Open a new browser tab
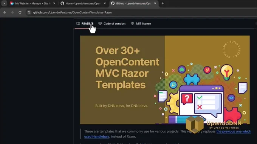This screenshot has width=257, height=144. pos(163,3)
